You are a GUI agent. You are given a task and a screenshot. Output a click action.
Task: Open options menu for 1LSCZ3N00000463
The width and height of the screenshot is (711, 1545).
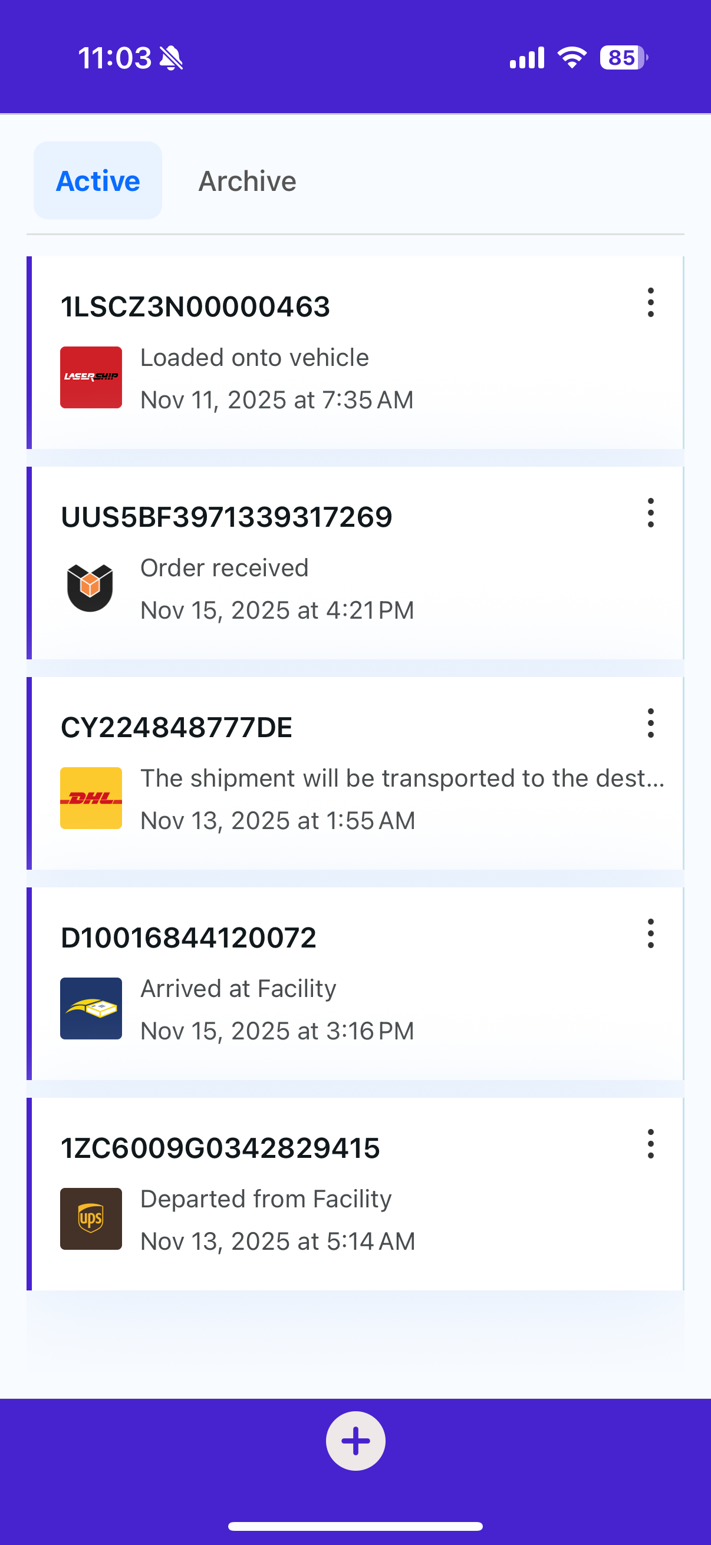pos(650,302)
